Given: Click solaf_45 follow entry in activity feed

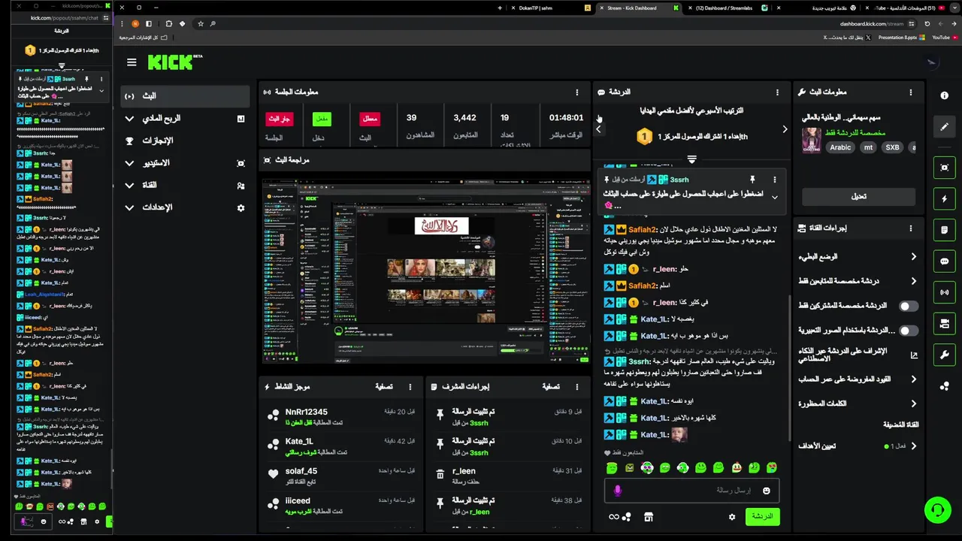Looking at the screenshot, I should coord(341,476).
